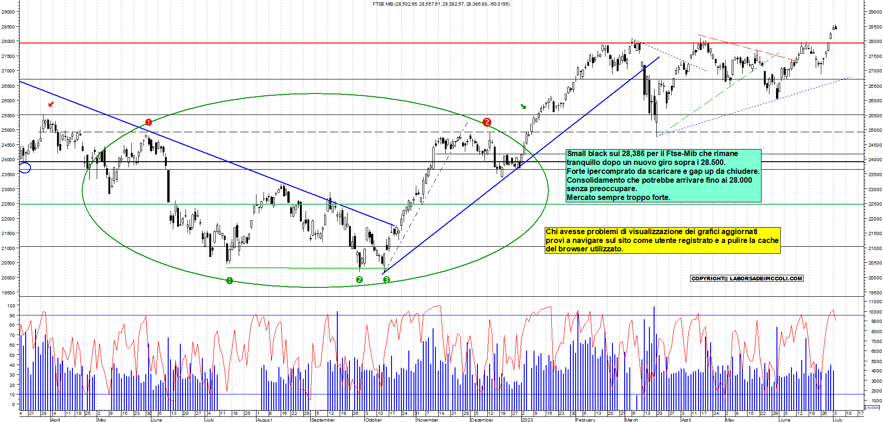Screen dimensions: 883x422
Task: Select the green 'Small black sui 28,386' comment box
Action: (x=663, y=176)
